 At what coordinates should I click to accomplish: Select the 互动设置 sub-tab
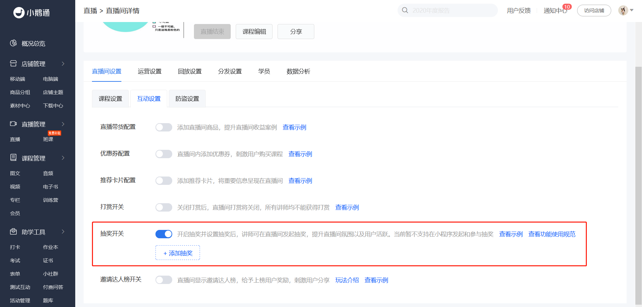149,98
